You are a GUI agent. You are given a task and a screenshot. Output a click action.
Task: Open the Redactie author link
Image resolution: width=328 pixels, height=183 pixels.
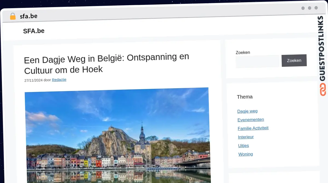pyautogui.click(x=59, y=80)
